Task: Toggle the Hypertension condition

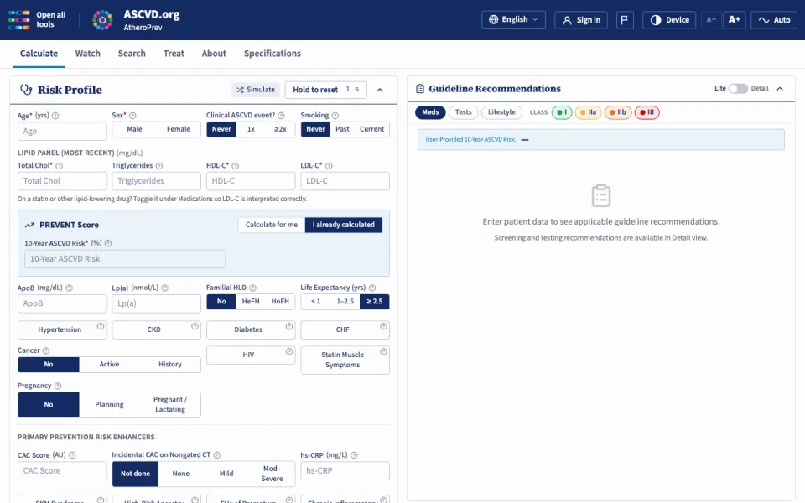Action: pyautogui.click(x=62, y=329)
